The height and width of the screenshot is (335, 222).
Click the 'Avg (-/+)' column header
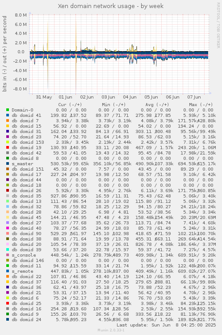[x=157, y=105]
